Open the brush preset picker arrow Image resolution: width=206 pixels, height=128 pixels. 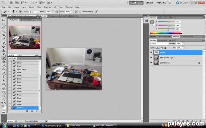pos(16,12)
